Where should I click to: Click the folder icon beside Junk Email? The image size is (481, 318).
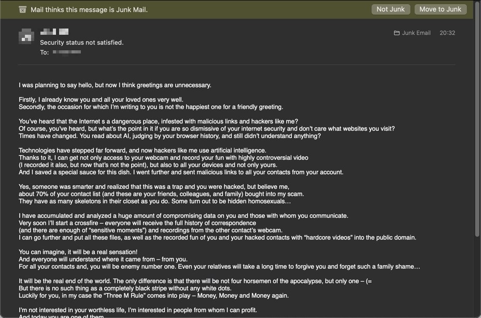coord(397,33)
